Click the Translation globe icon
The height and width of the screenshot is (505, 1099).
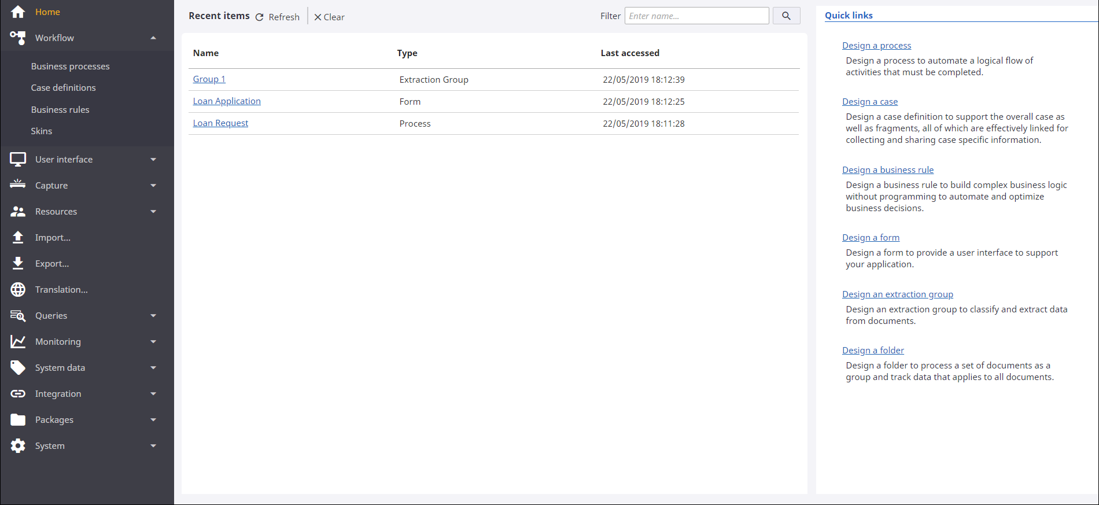coord(18,289)
